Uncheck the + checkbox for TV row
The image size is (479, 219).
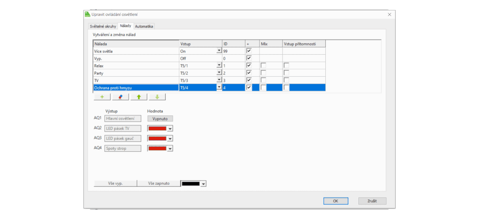(249, 80)
